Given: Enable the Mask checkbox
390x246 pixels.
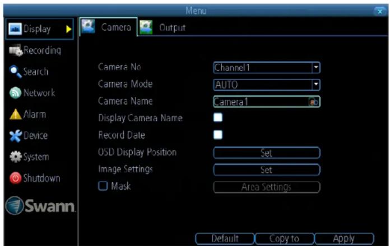Looking at the screenshot, I should [x=103, y=186].
